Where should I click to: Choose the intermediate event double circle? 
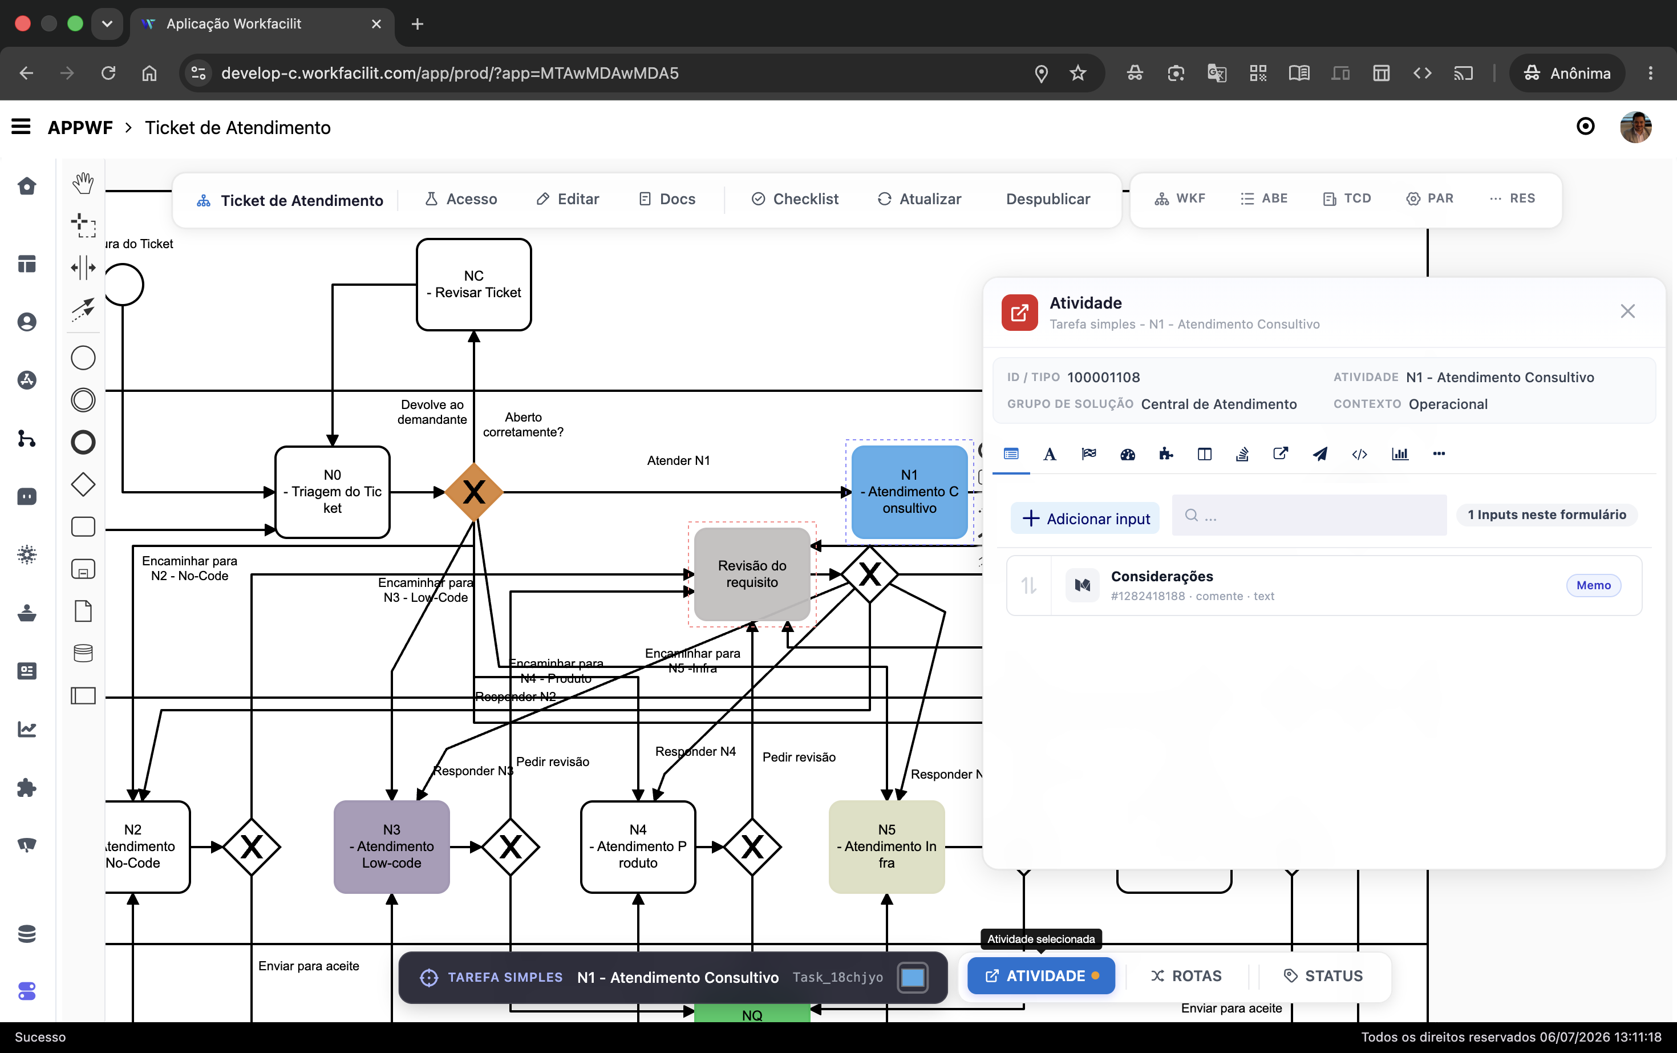click(x=83, y=400)
